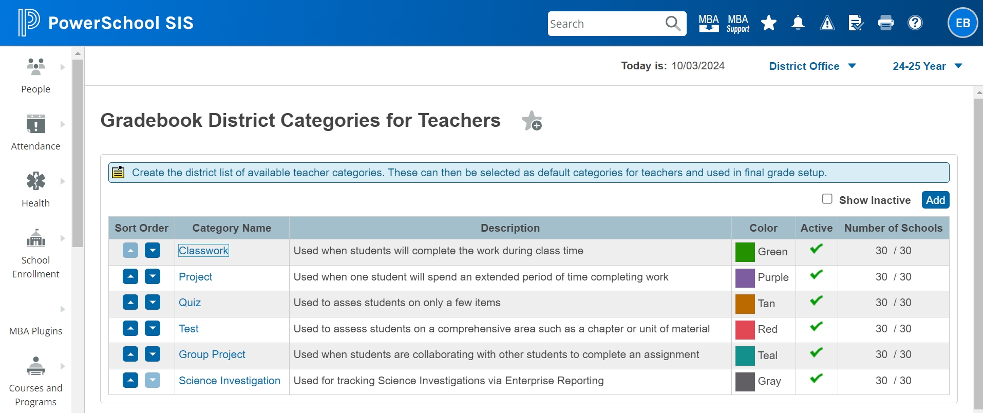Expand the People menu arrow
The height and width of the screenshot is (413, 983).
63,67
